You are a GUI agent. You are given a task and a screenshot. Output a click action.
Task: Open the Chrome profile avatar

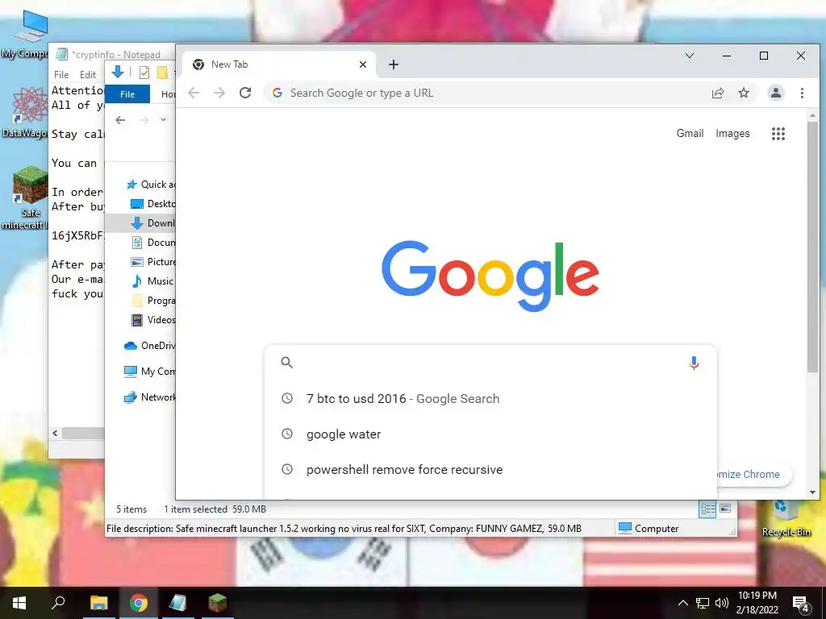coord(775,93)
